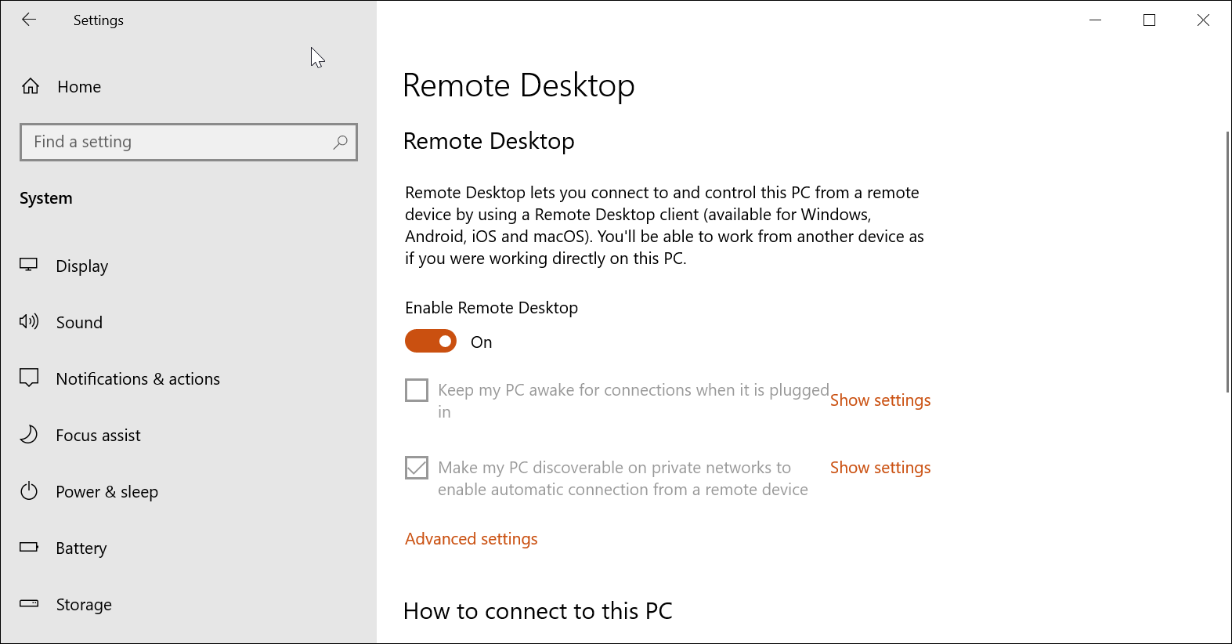The height and width of the screenshot is (644, 1232).
Task: Click the back arrow to leave Remote Desktop
Action: click(29, 20)
